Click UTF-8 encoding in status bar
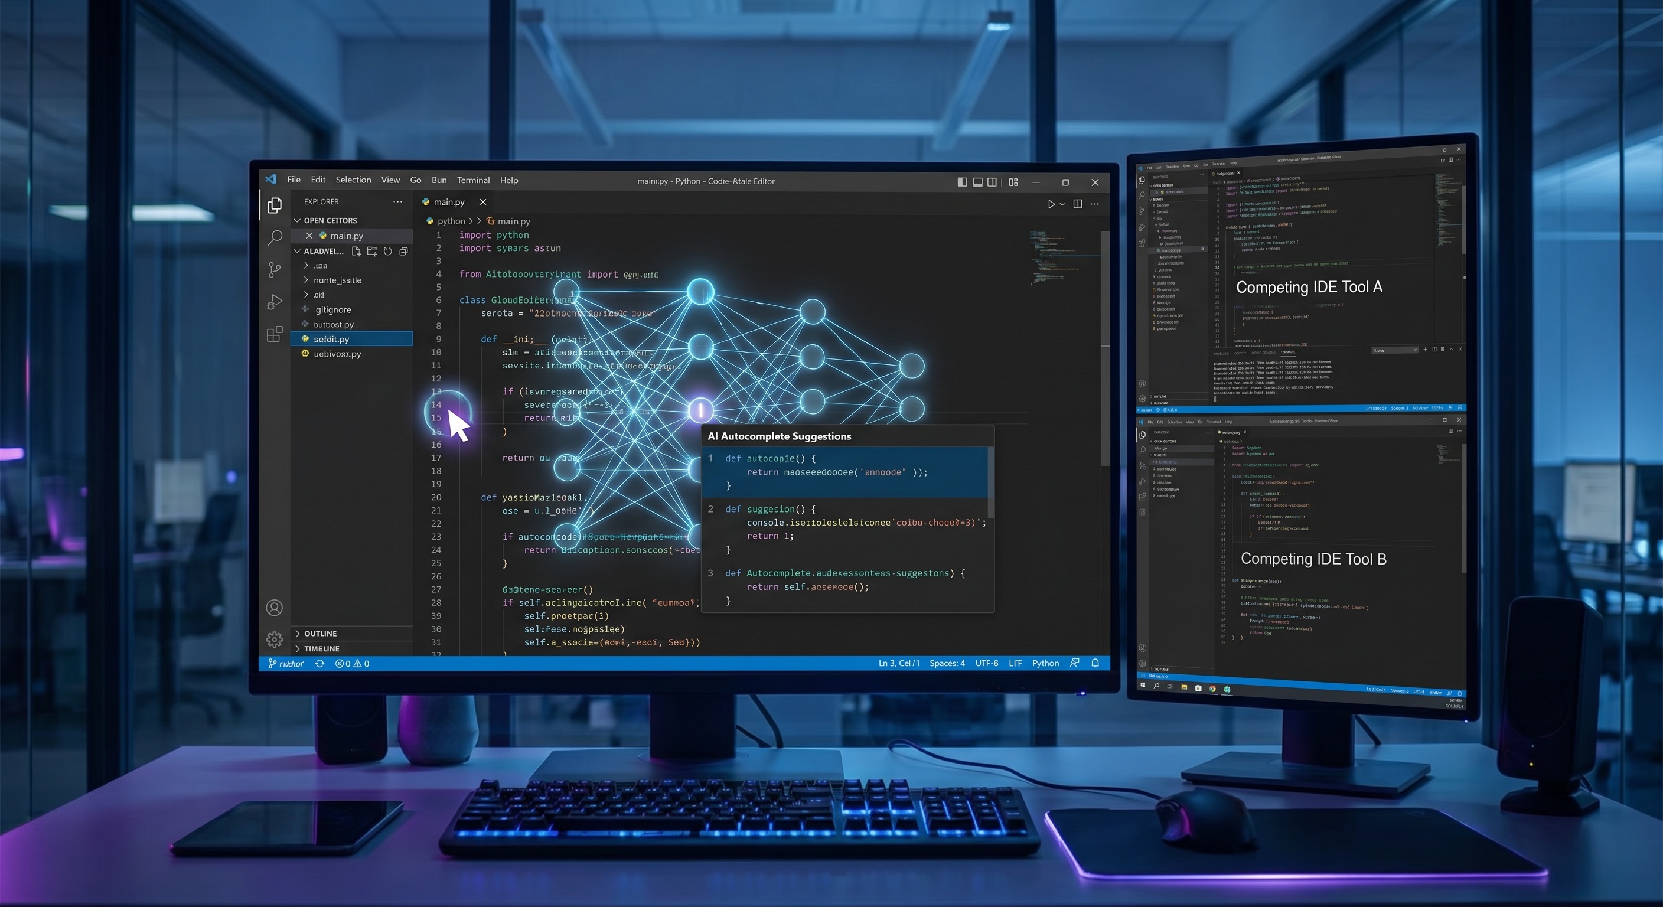 click(986, 663)
